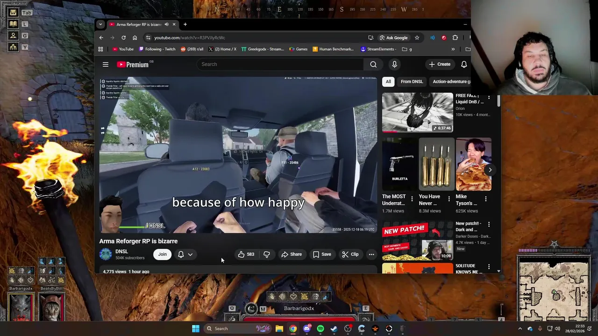Open the Following - Twitch bookmark

tap(156, 49)
